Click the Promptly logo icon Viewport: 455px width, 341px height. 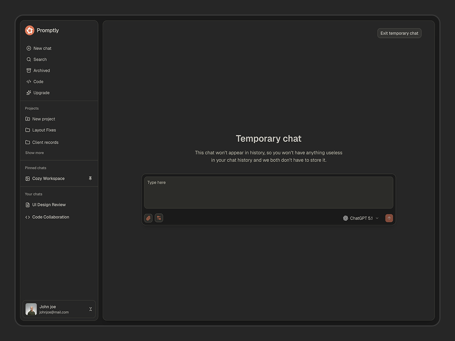pos(30,30)
